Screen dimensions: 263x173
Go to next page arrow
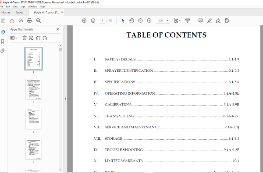click(x=93, y=21)
